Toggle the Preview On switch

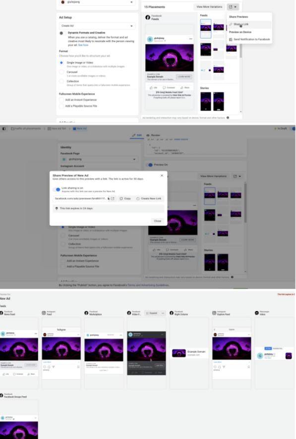[150, 165]
